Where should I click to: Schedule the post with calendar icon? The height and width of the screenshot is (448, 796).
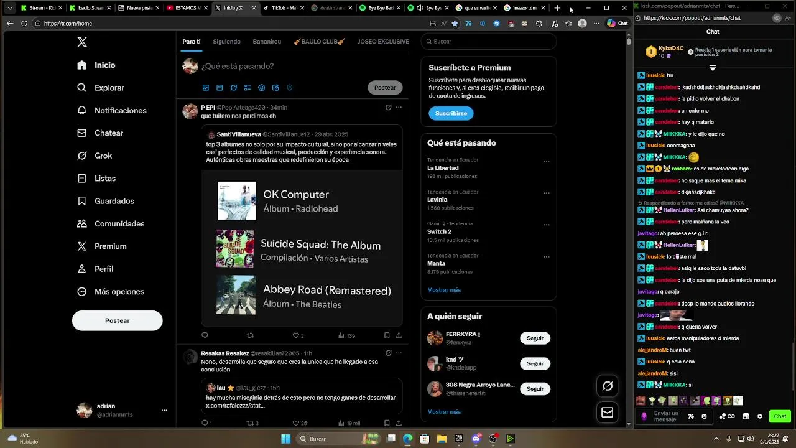275,88
